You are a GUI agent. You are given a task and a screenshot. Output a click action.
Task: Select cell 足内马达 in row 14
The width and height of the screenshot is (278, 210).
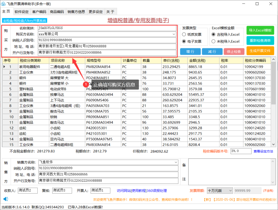point(67,139)
